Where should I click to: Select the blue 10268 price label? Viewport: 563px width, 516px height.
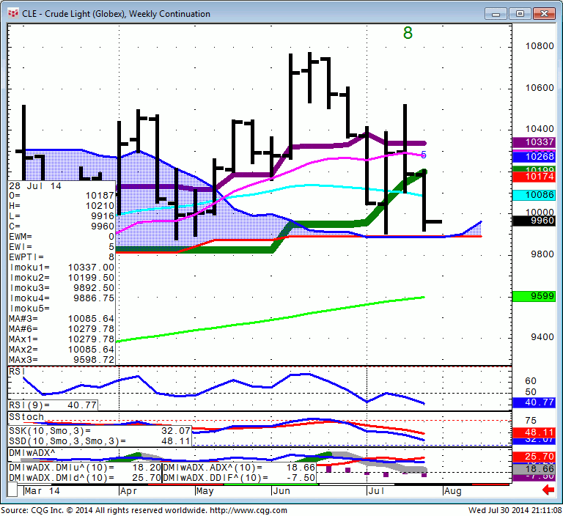(x=534, y=157)
